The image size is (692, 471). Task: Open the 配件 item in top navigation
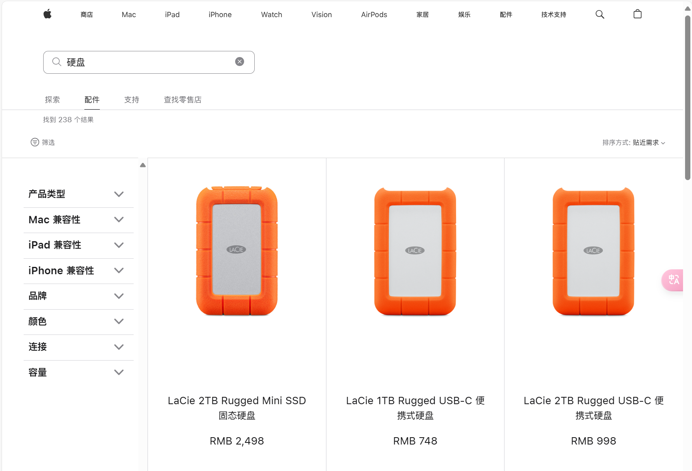point(506,15)
